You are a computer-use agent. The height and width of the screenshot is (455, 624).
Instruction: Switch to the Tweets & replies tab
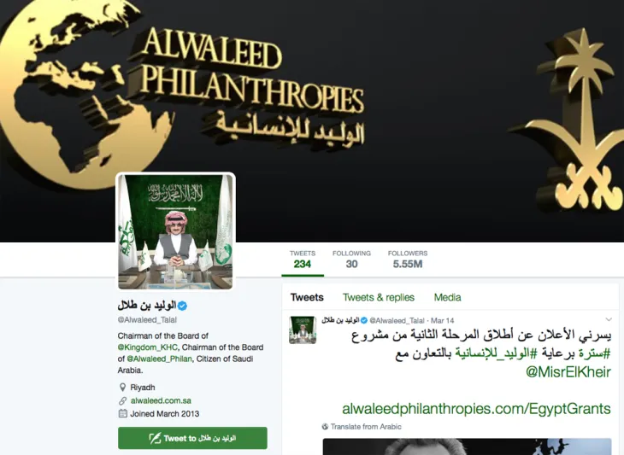379,297
